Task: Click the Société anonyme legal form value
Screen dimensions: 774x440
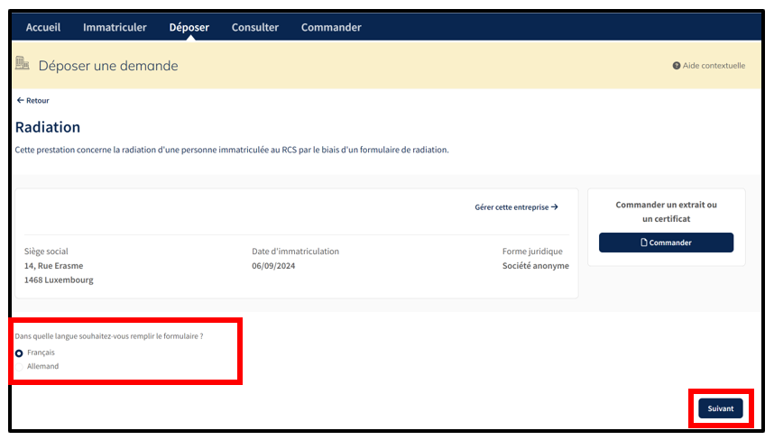Action: click(x=535, y=266)
